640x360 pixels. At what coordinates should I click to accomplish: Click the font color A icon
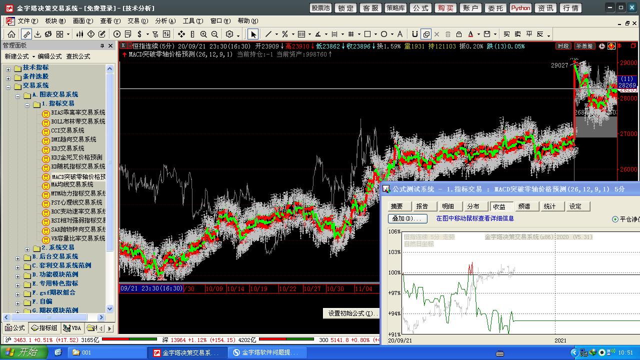point(470,34)
